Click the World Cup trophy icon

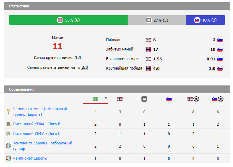(8, 112)
